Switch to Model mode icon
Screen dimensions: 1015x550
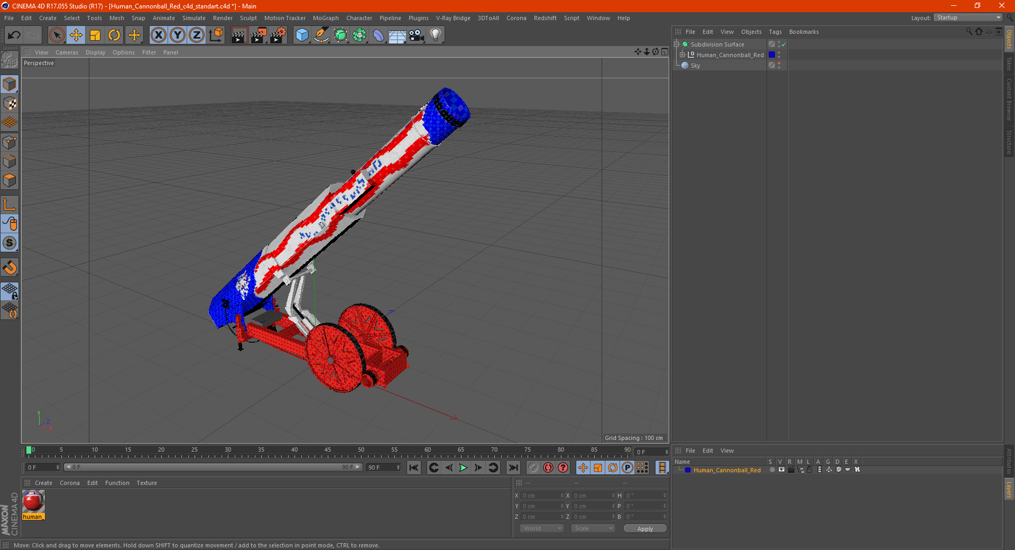[10, 85]
